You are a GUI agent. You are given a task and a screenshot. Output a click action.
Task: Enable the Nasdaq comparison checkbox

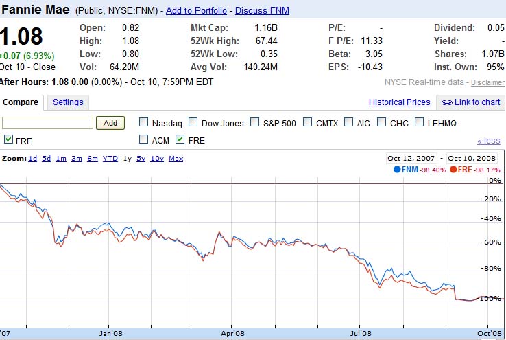click(x=143, y=122)
